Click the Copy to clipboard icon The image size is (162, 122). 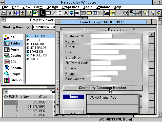pyautogui.click(x=17, y=13)
